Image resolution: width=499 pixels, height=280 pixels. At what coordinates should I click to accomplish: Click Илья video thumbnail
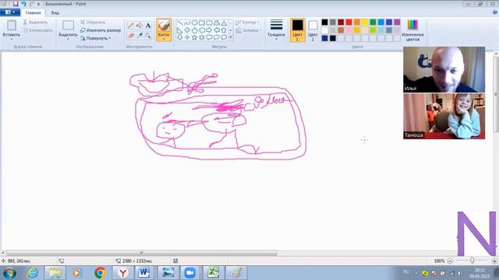click(444, 69)
